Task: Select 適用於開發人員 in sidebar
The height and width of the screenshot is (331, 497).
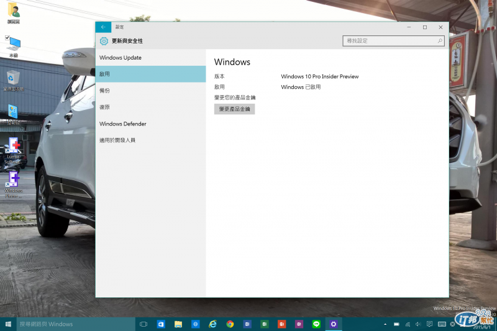Action: coord(150,140)
